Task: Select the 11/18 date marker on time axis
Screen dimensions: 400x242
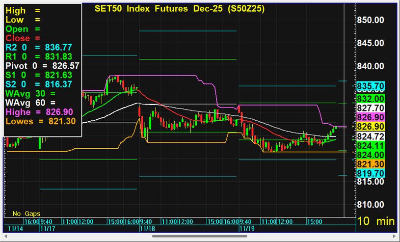Action: coord(146,228)
